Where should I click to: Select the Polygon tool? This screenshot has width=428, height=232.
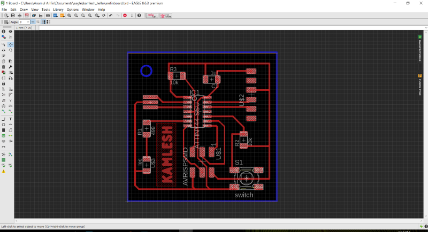pyautogui.click(x=10, y=130)
